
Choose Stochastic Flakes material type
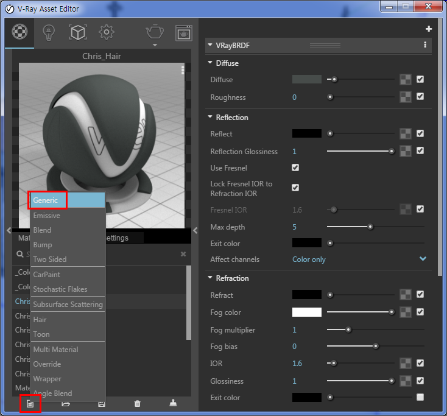pos(68,289)
